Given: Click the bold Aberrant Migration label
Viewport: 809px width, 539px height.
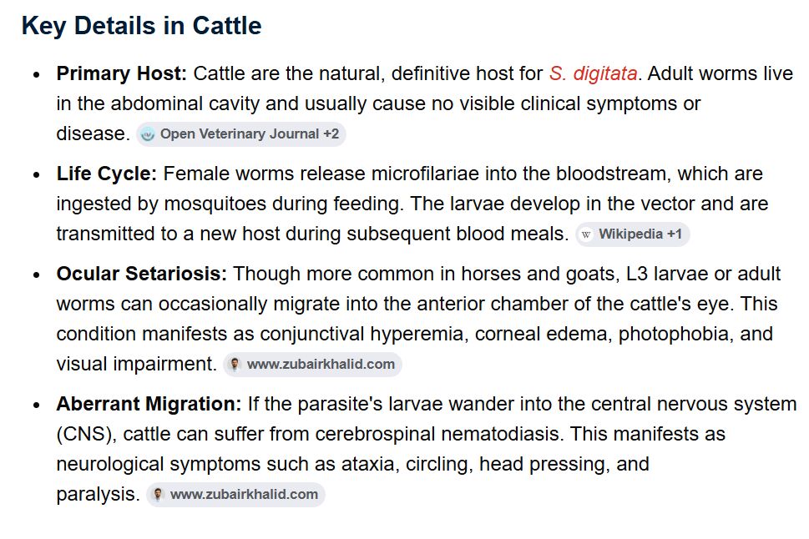Looking at the screenshot, I should click(149, 404).
